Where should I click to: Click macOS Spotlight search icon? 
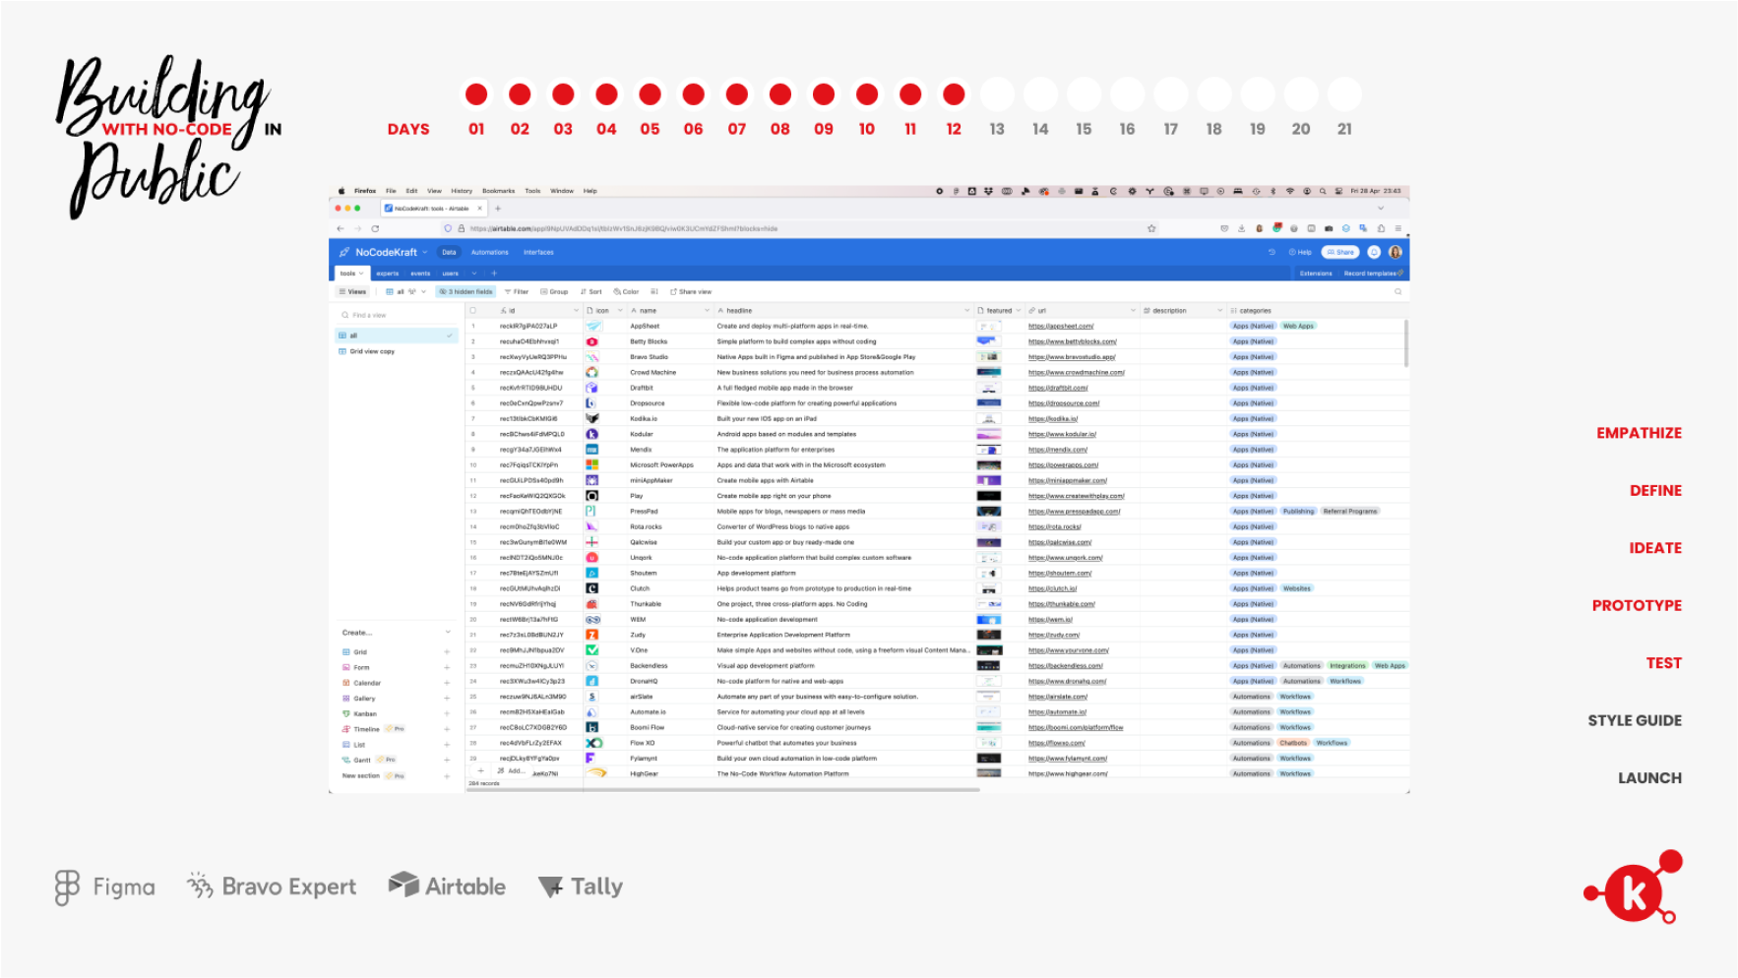(x=1324, y=191)
